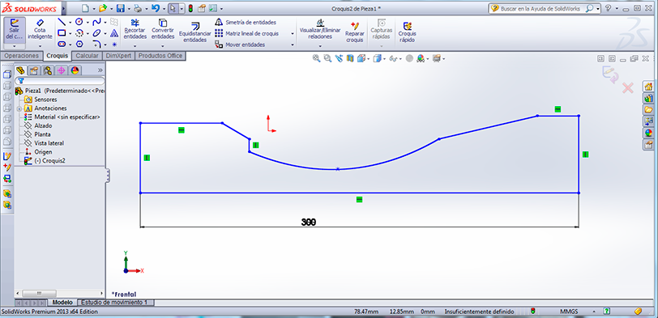Open the PropertyManager tab icon

34,70
